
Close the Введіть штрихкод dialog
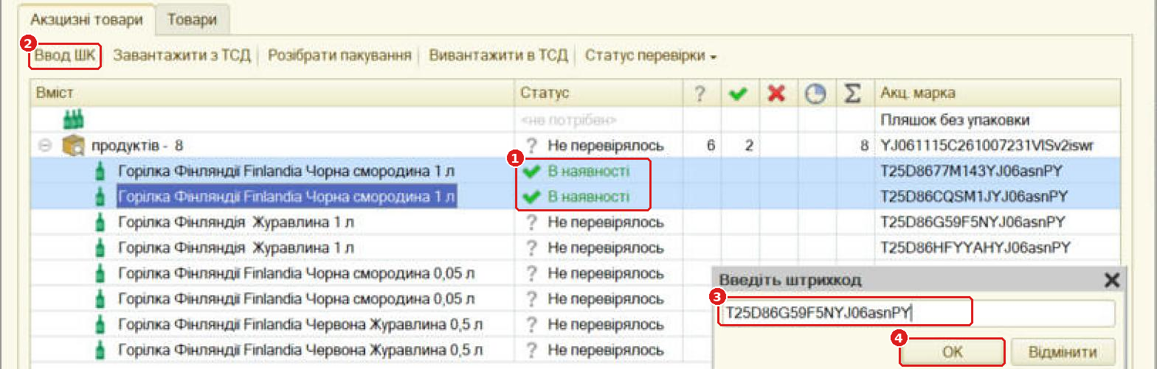point(1111,280)
